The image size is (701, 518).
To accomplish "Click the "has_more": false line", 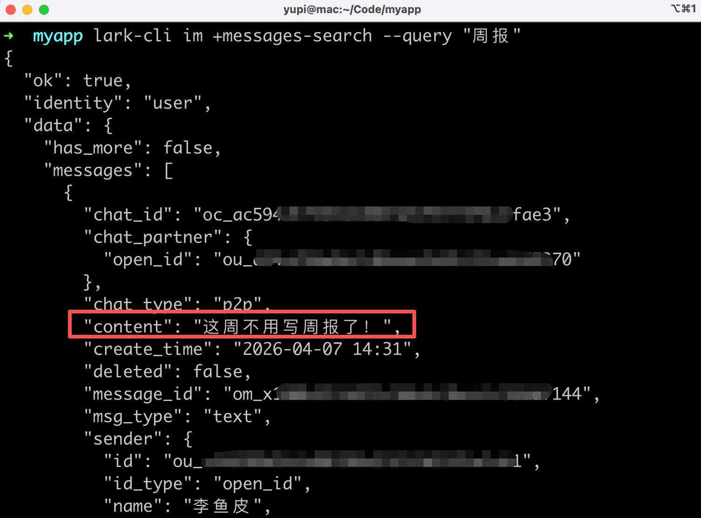I will click(x=133, y=148).
